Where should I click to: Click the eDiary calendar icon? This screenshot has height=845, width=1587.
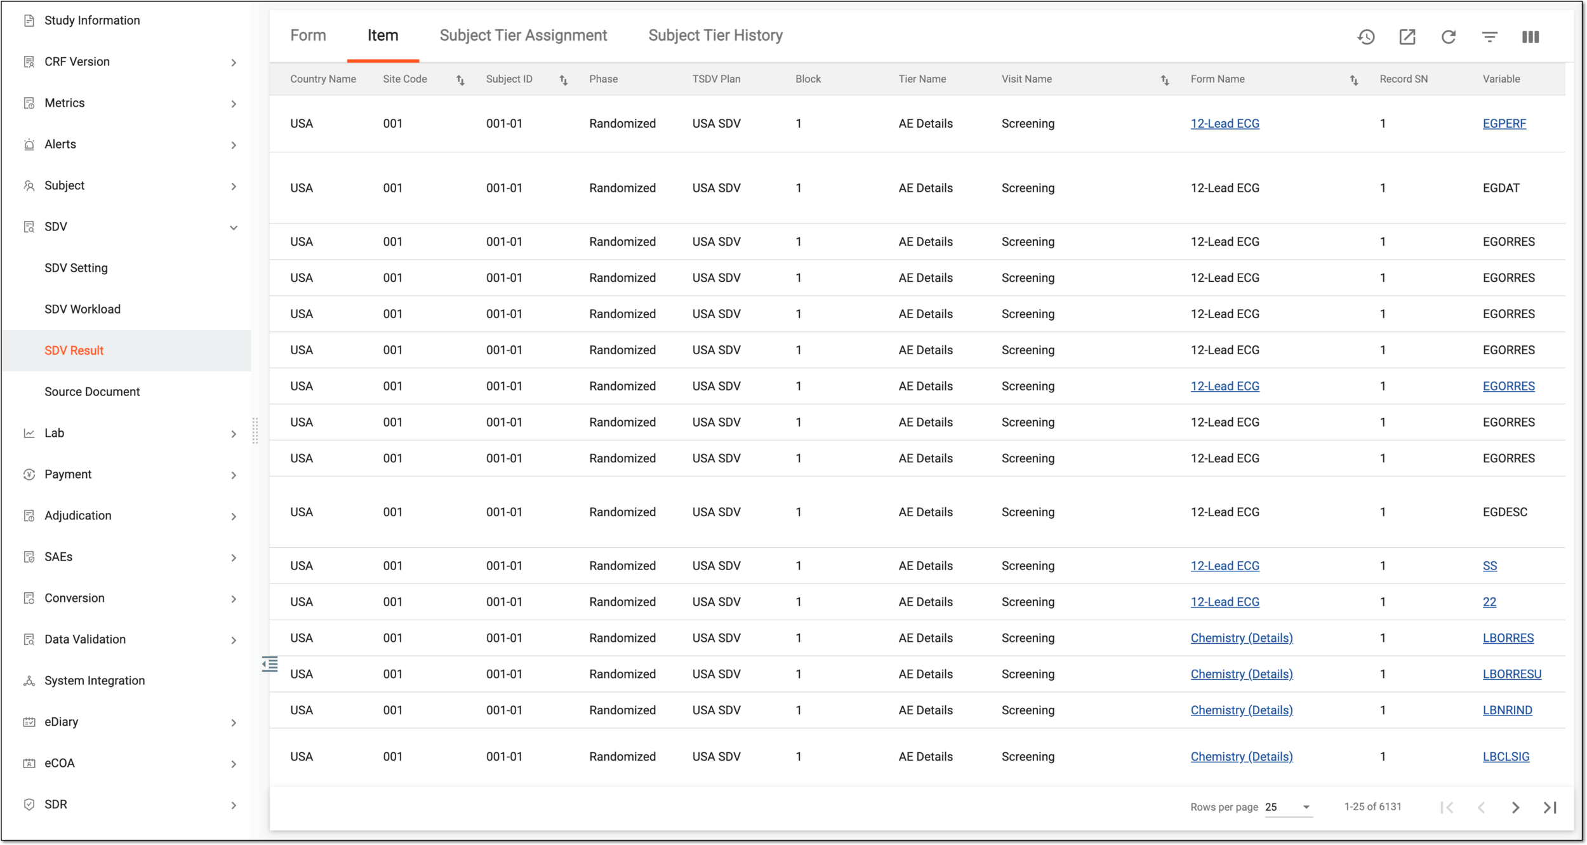point(29,722)
